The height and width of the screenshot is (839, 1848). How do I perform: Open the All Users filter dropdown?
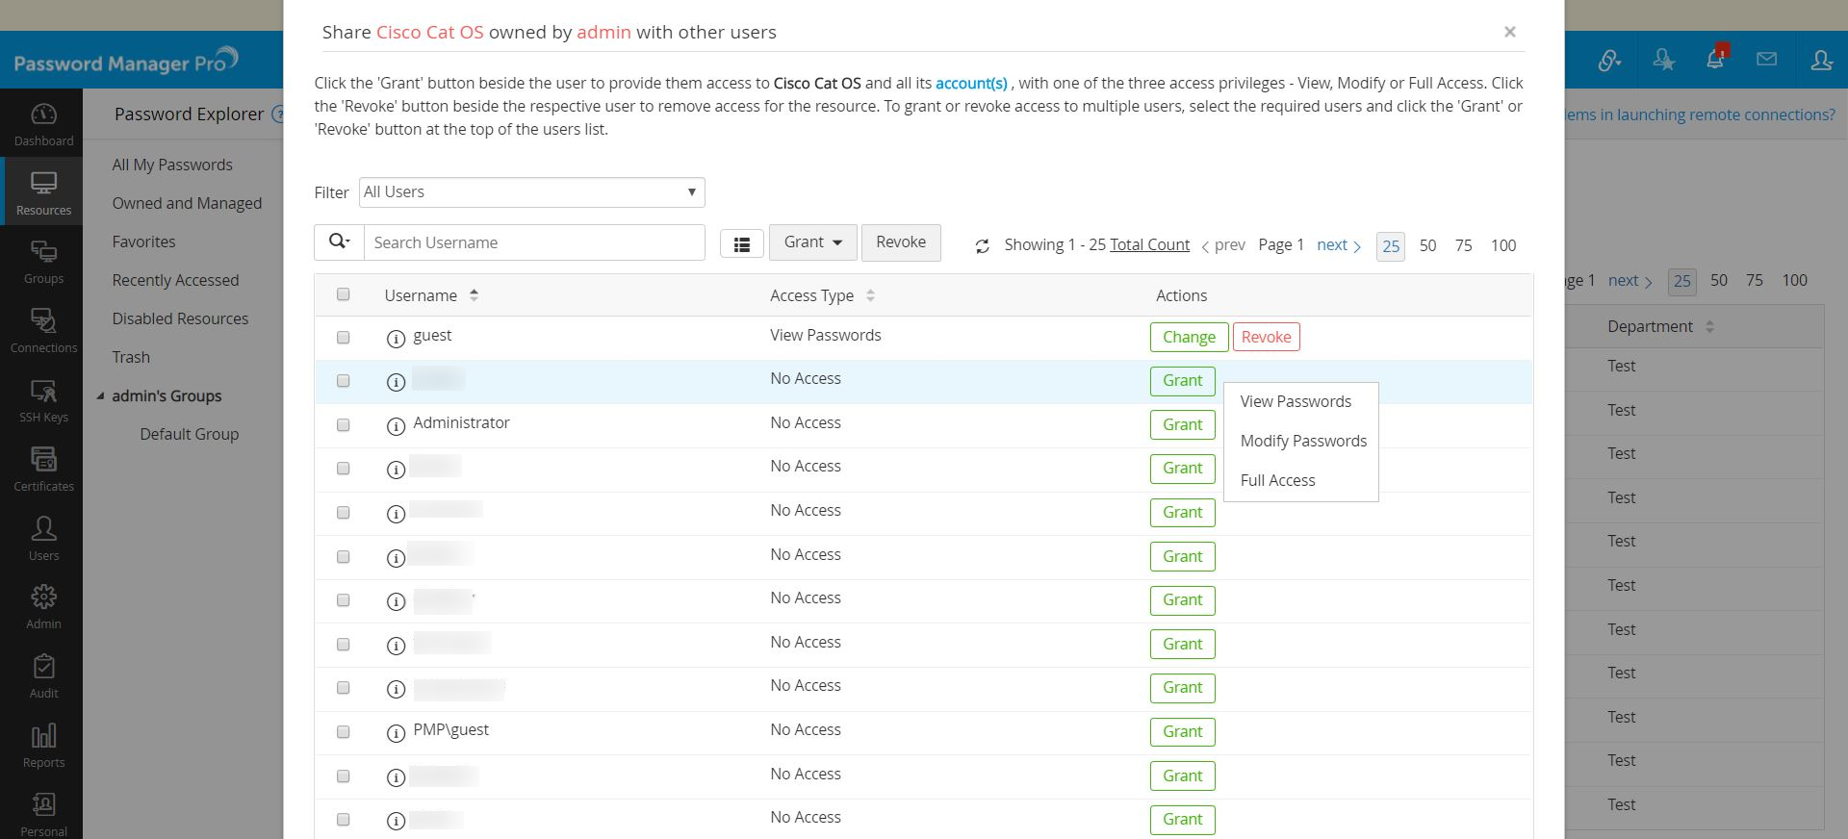(531, 192)
